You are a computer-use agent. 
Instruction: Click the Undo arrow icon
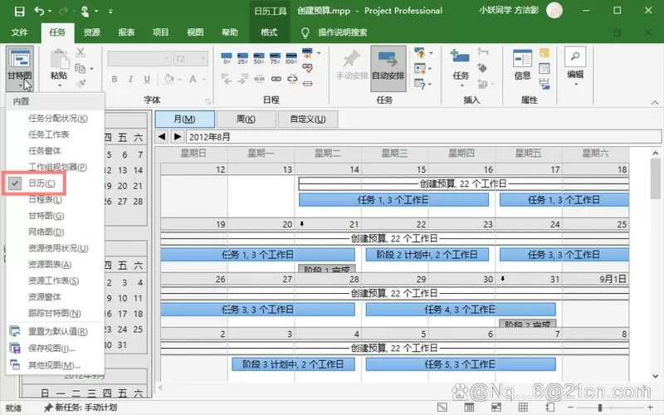coord(39,11)
